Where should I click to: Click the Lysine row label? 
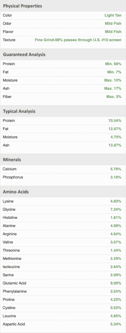pyautogui.click(x=8, y=201)
